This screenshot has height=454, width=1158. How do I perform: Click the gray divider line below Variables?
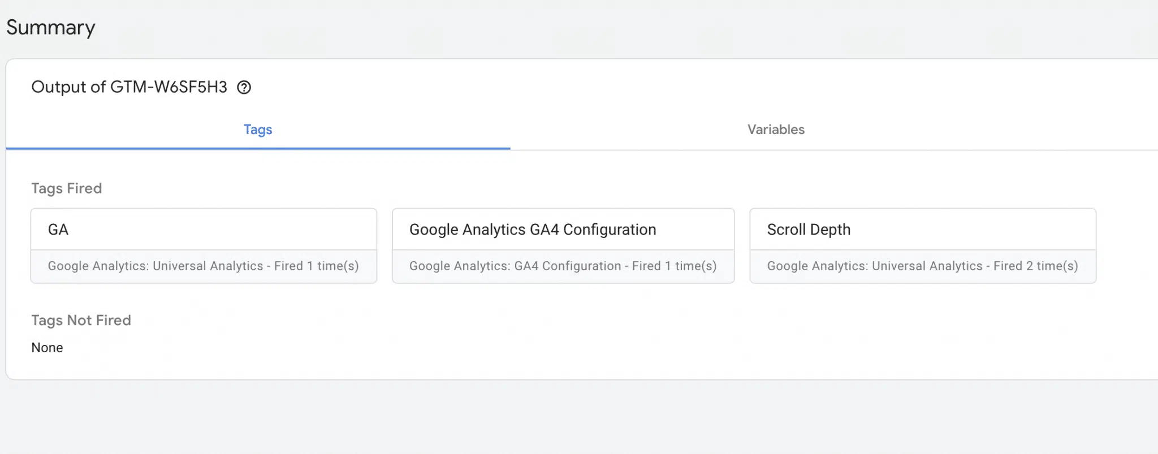coord(834,150)
